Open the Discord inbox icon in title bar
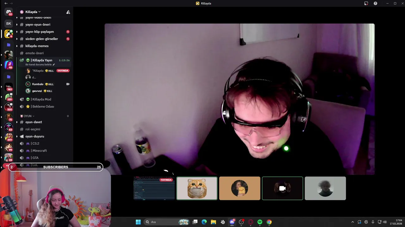The image size is (405, 227). click(x=366, y=3)
